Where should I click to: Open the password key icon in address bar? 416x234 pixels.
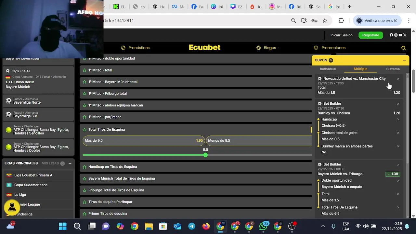pos(314,20)
